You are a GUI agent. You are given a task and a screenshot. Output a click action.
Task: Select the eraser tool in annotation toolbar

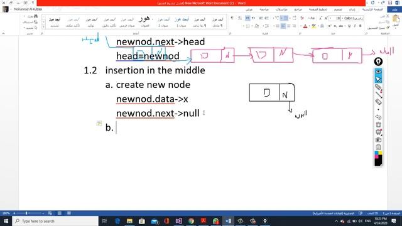(x=378, y=102)
